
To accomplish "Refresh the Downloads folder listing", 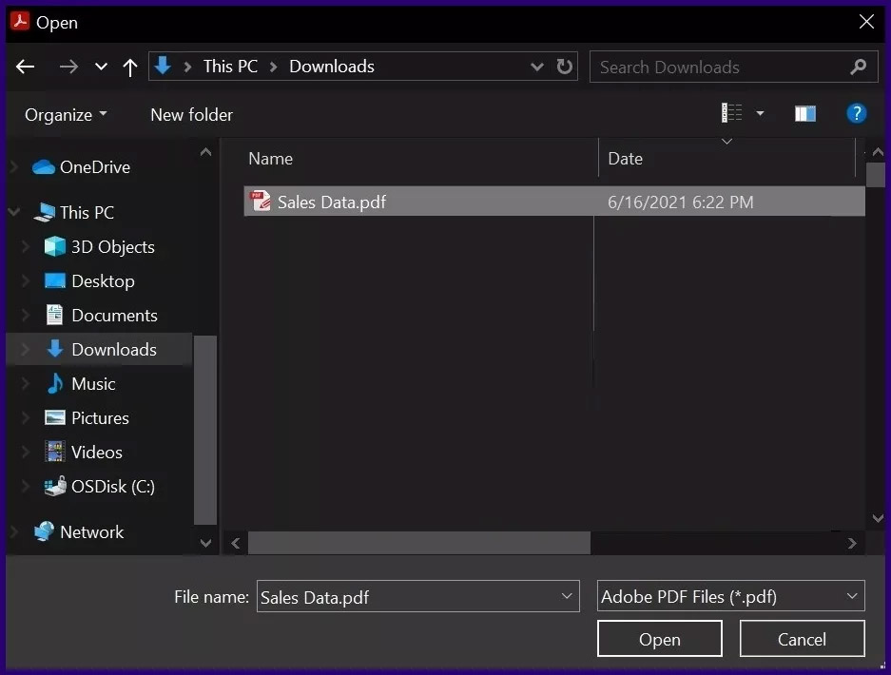I will (565, 67).
